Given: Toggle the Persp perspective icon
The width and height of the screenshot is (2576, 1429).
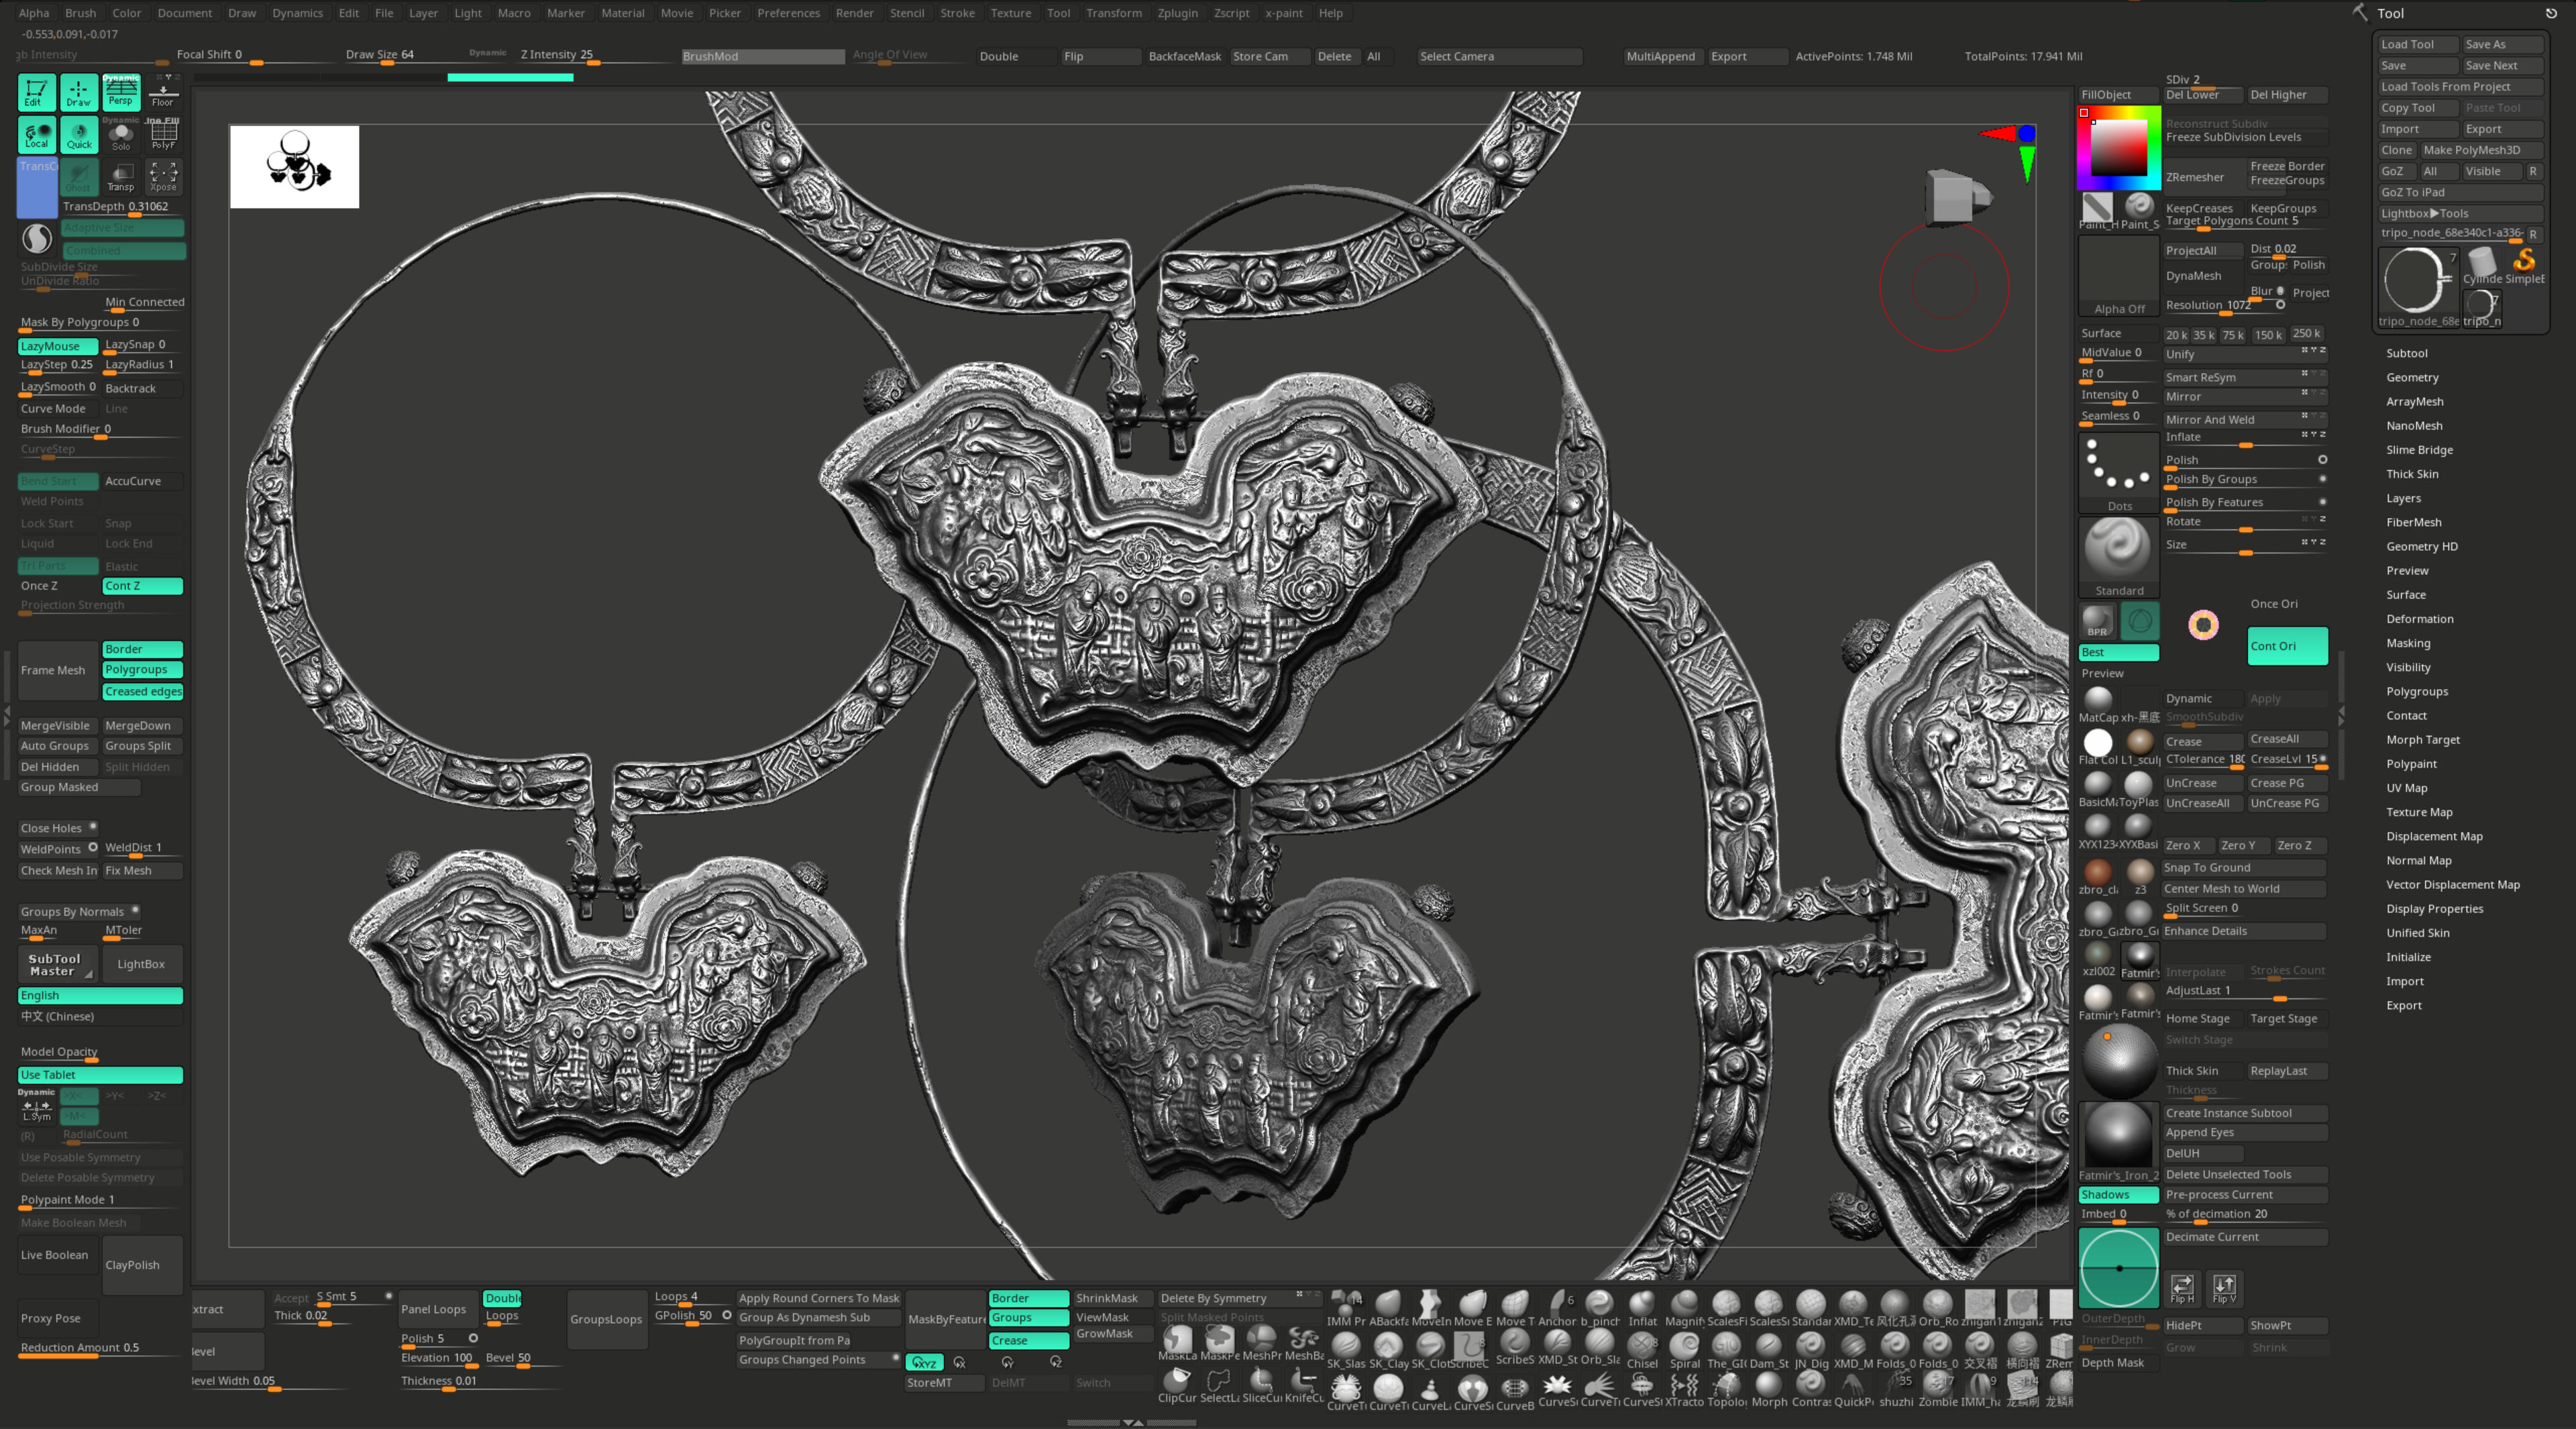Looking at the screenshot, I should coord(121,92).
